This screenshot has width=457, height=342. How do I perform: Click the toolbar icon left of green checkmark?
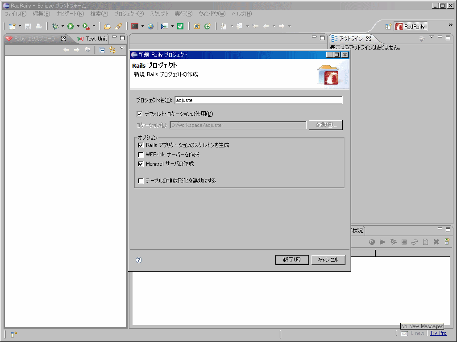[x=165, y=26]
